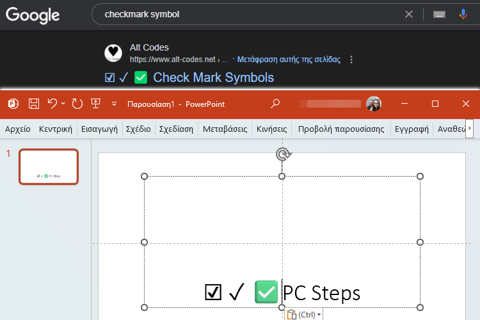Open the Σχέδιο ribbon tab

[x=138, y=129]
